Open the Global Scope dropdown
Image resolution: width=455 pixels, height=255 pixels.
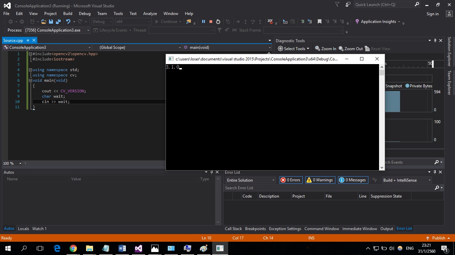click(137, 47)
